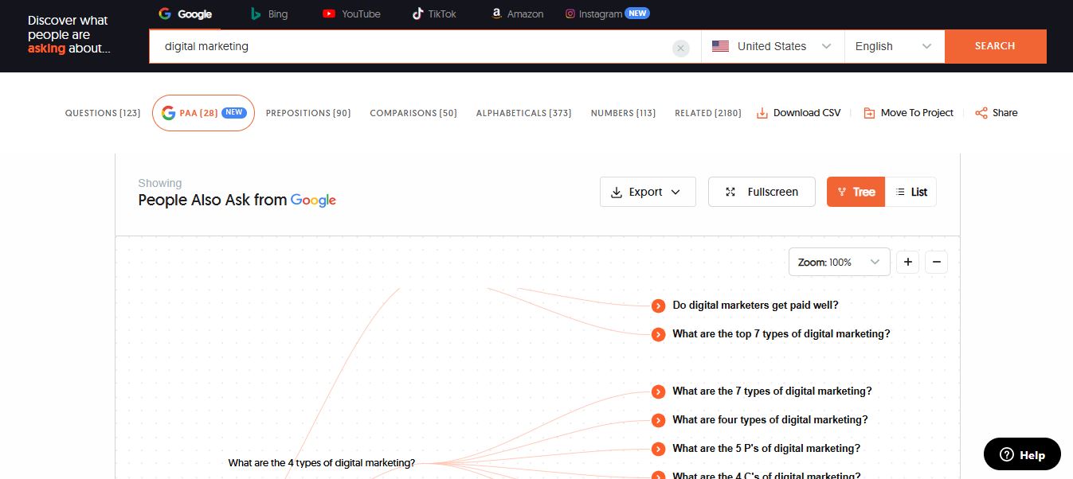Screen dimensions: 1073x479
Task: Clear the search field with the X icon
Action: pos(680,49)
